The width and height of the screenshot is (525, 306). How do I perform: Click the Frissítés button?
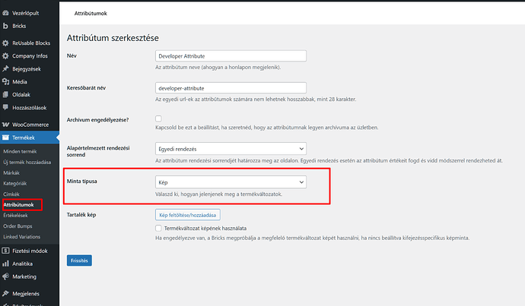[79, 260]
